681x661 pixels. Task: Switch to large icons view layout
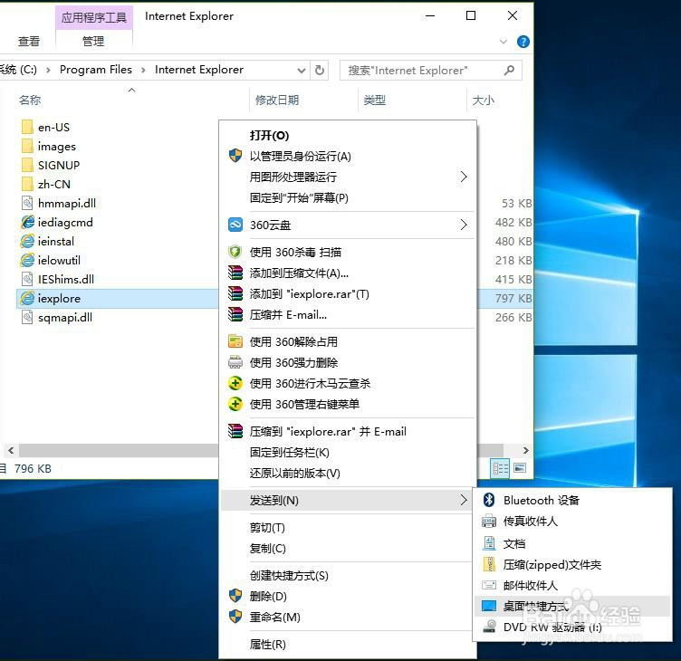click(x=520, y=468)
